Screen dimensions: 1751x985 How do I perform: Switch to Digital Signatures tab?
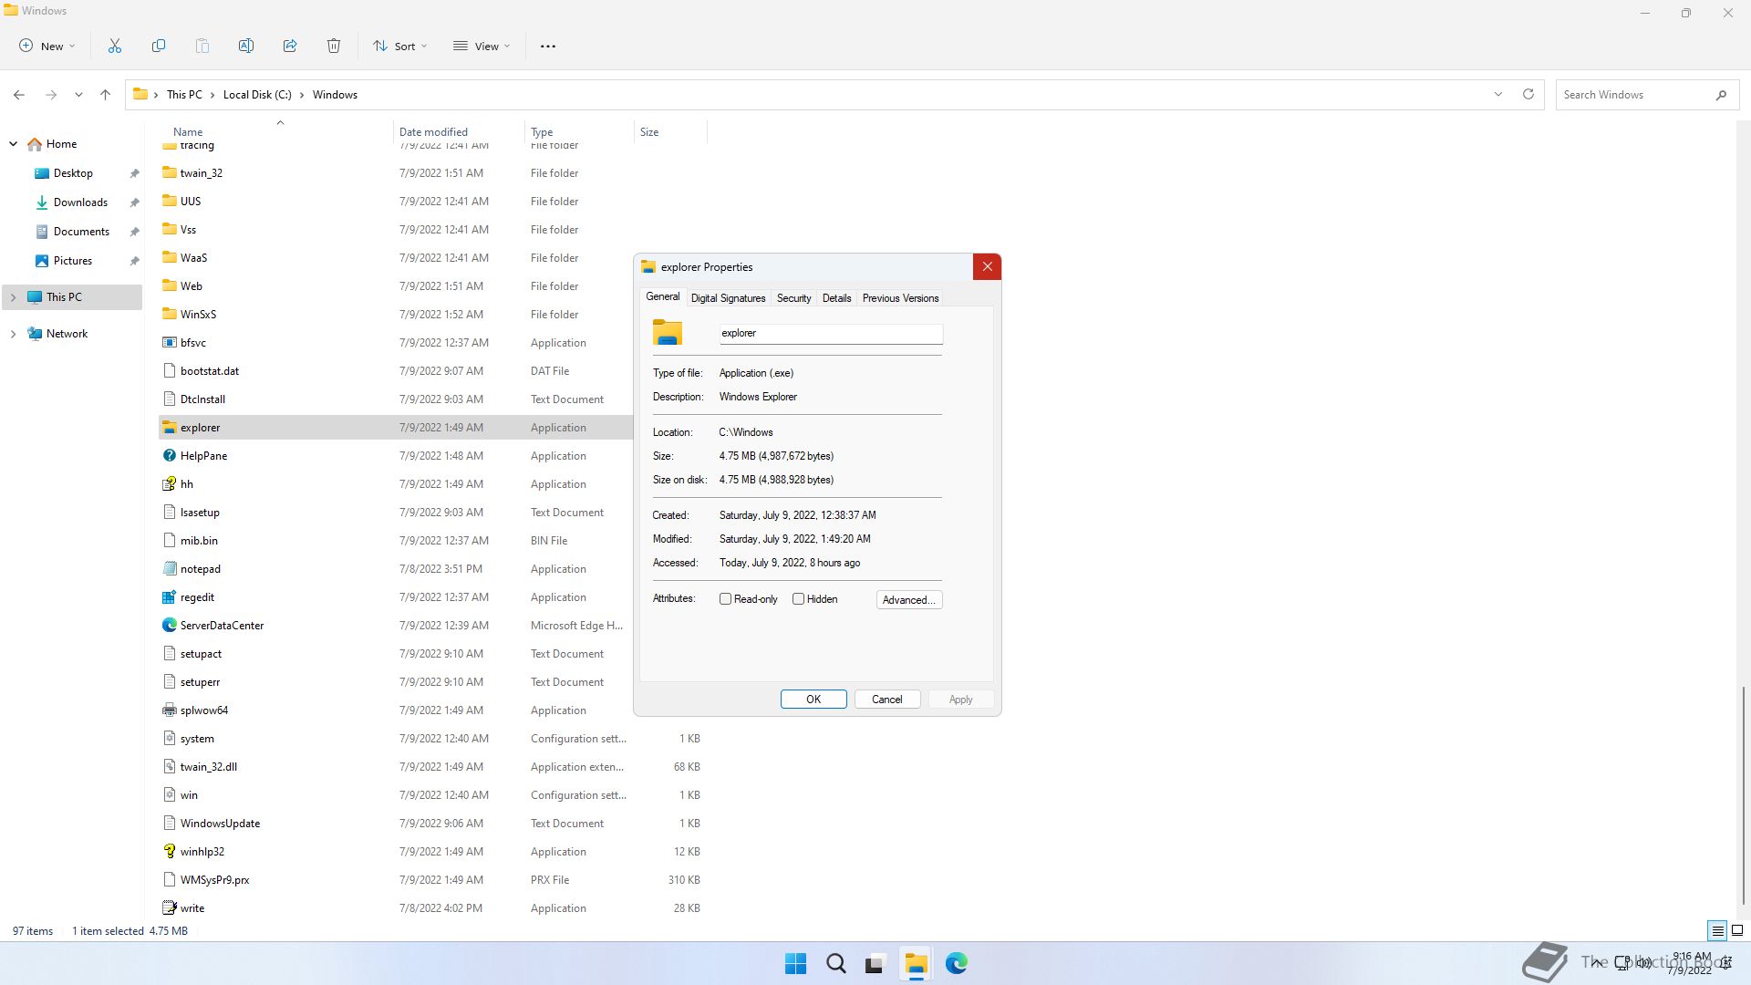[728, 298]
